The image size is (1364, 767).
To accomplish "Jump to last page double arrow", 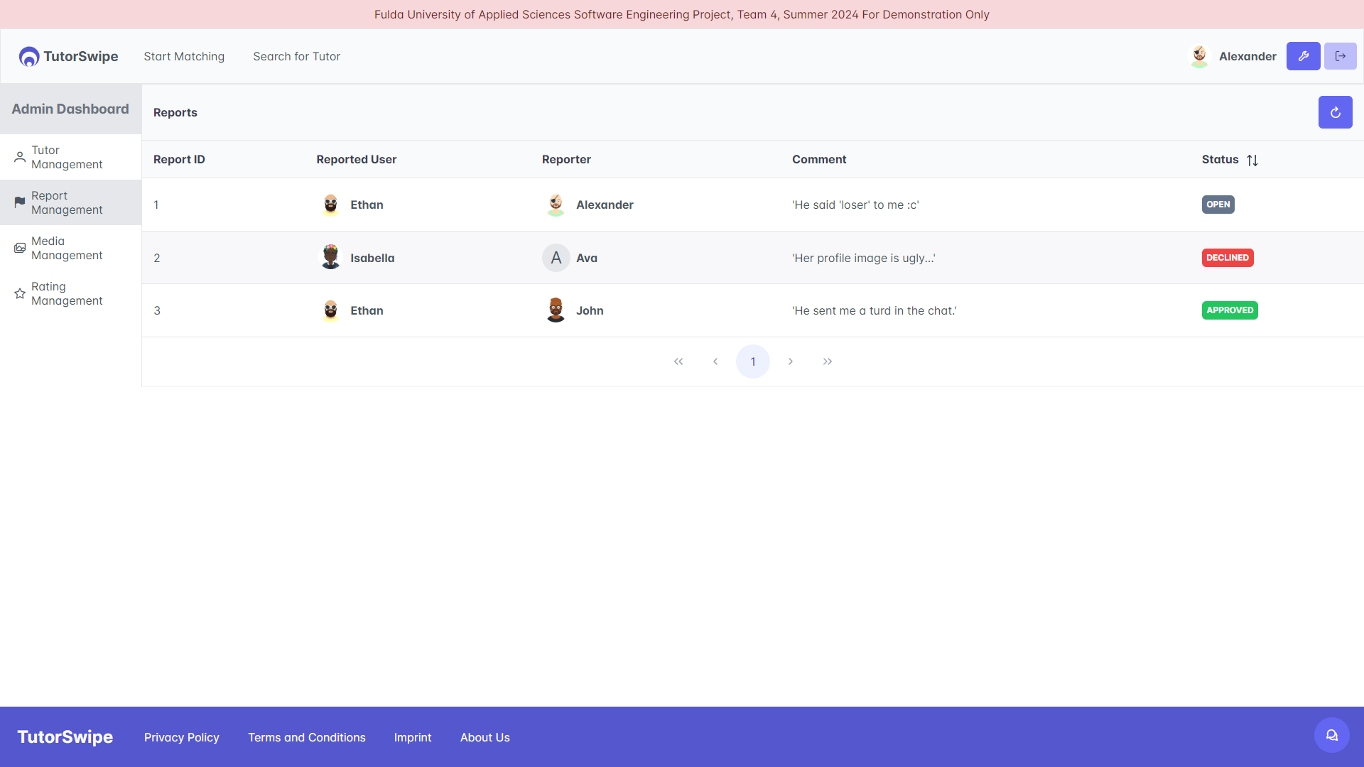I will [828, 361].
